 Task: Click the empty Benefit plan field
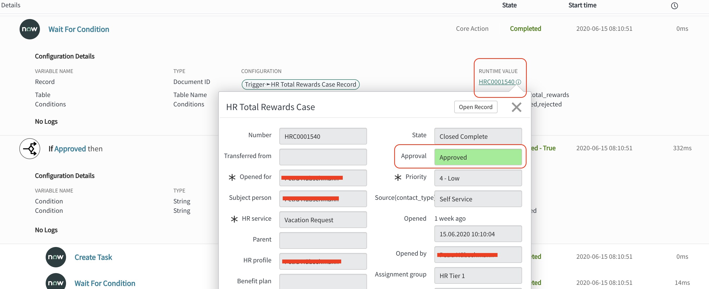pyautogui.click(x=323, y=281)
